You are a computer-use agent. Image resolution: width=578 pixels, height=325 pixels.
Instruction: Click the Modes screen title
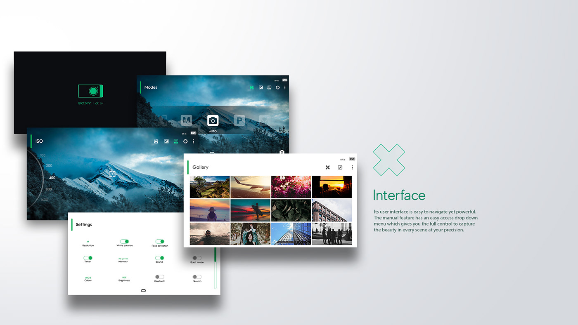click(151, 87)
